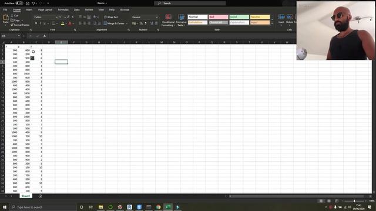Expand the cell Styles gallery
Image resolution: width=376 pixels, height=211 pixels.
click(x=272, y=23)
